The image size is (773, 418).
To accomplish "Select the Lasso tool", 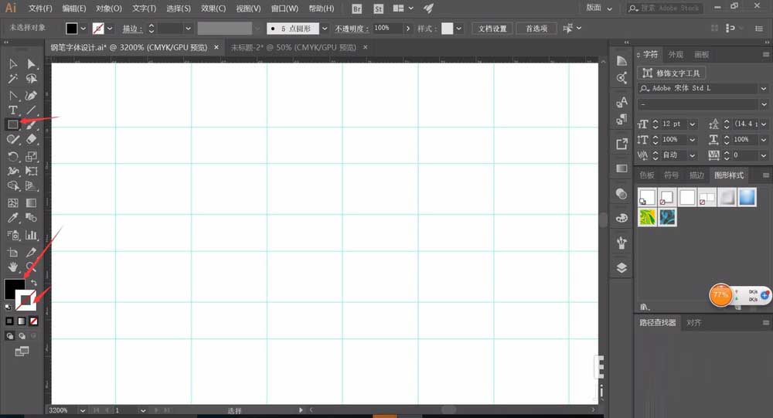I will [31, 79].
